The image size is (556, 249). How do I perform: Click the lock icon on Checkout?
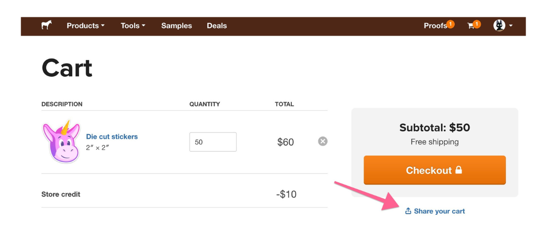click(x=459, y=170)
